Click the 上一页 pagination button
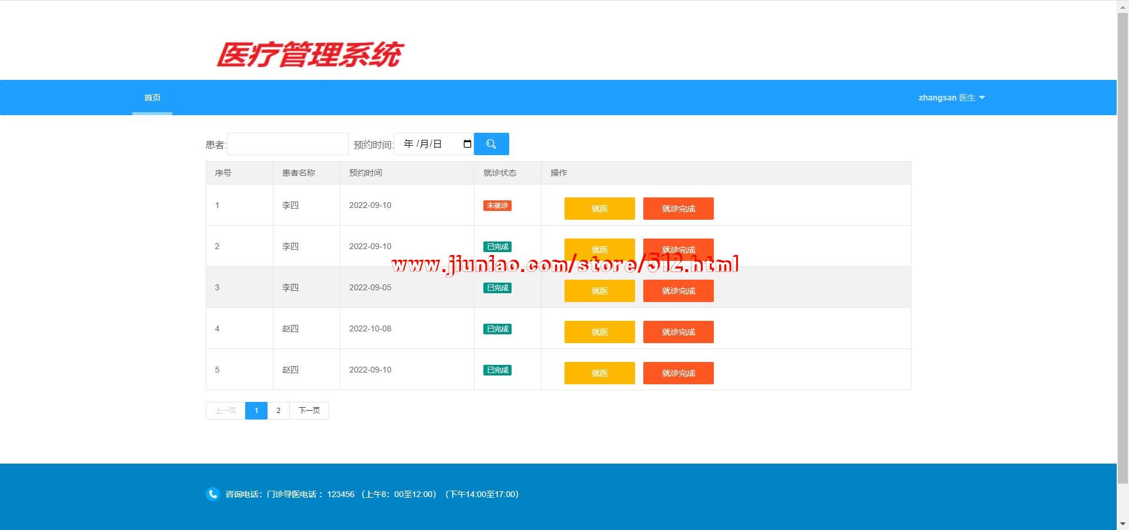 pyautogui.click(x=225, y=411)
